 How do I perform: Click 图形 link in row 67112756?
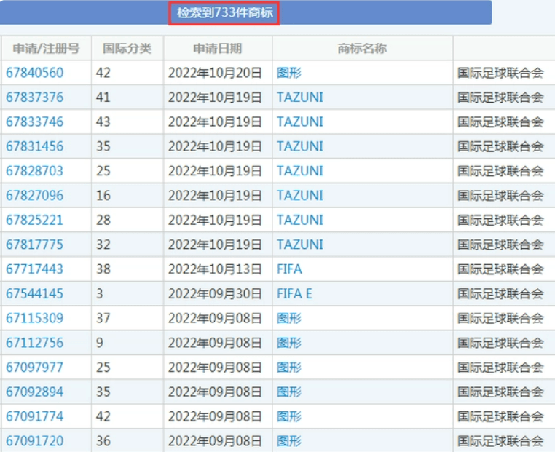(x=289, y=343)
